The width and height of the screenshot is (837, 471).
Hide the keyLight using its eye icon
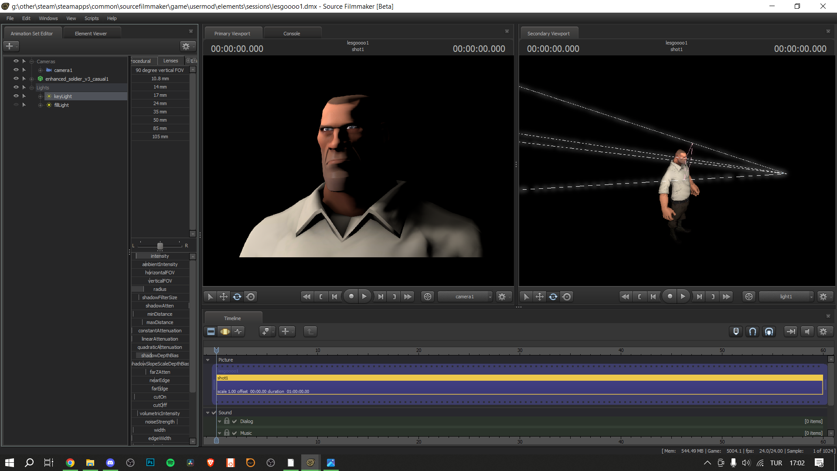(16, 96)
